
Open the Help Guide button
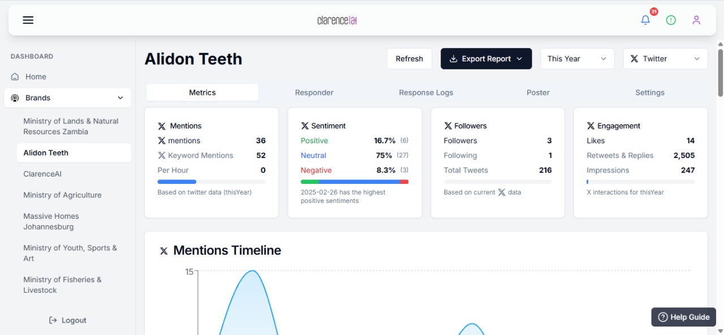coord(684,317)
